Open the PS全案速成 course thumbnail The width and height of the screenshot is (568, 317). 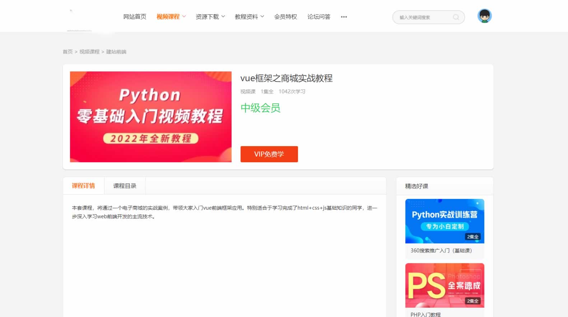click(x=444, y=285)
